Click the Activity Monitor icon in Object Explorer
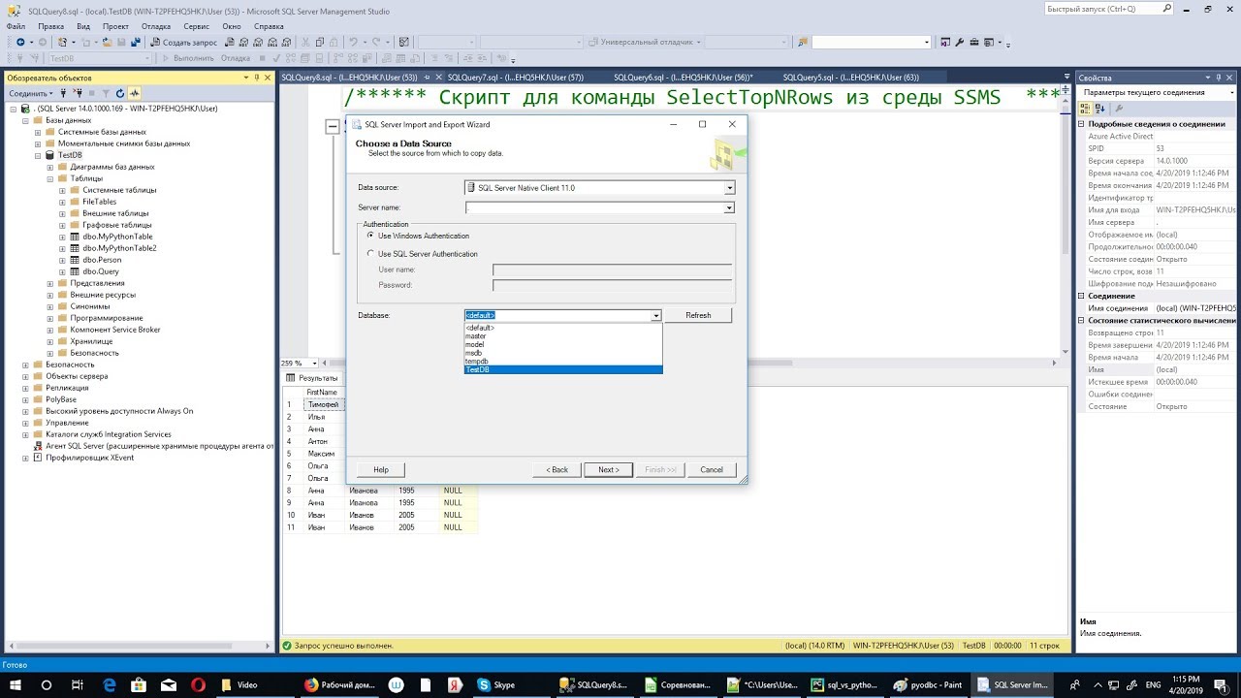The height and width of the screenshot is (698, 1241). tap(134, 93)
